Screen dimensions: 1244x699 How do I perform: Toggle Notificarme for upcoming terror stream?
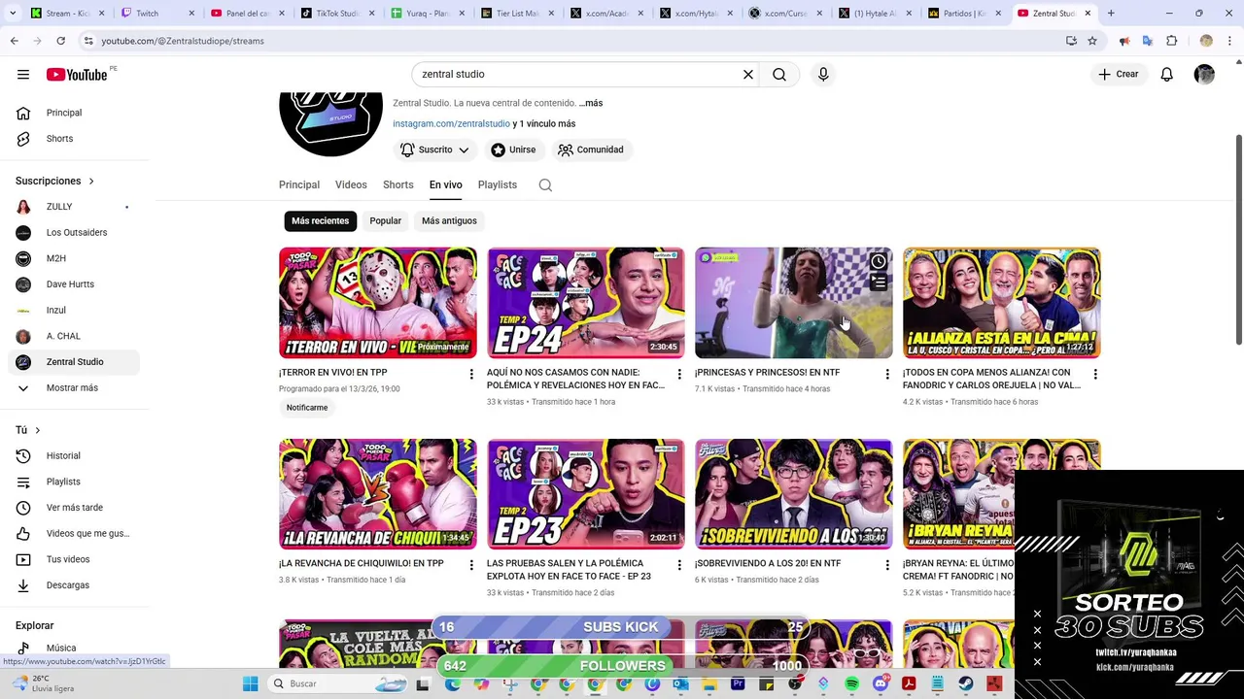pyautogui.click(x=307, y=408)
